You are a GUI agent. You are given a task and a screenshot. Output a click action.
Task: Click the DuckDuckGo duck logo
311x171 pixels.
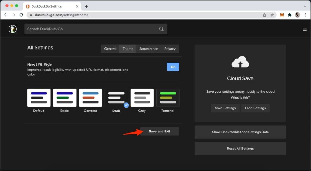click(x=13, y=29)
